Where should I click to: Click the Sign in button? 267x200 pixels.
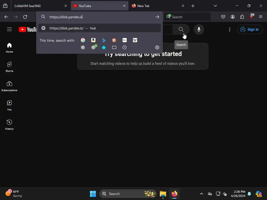[x=250, y=29]
